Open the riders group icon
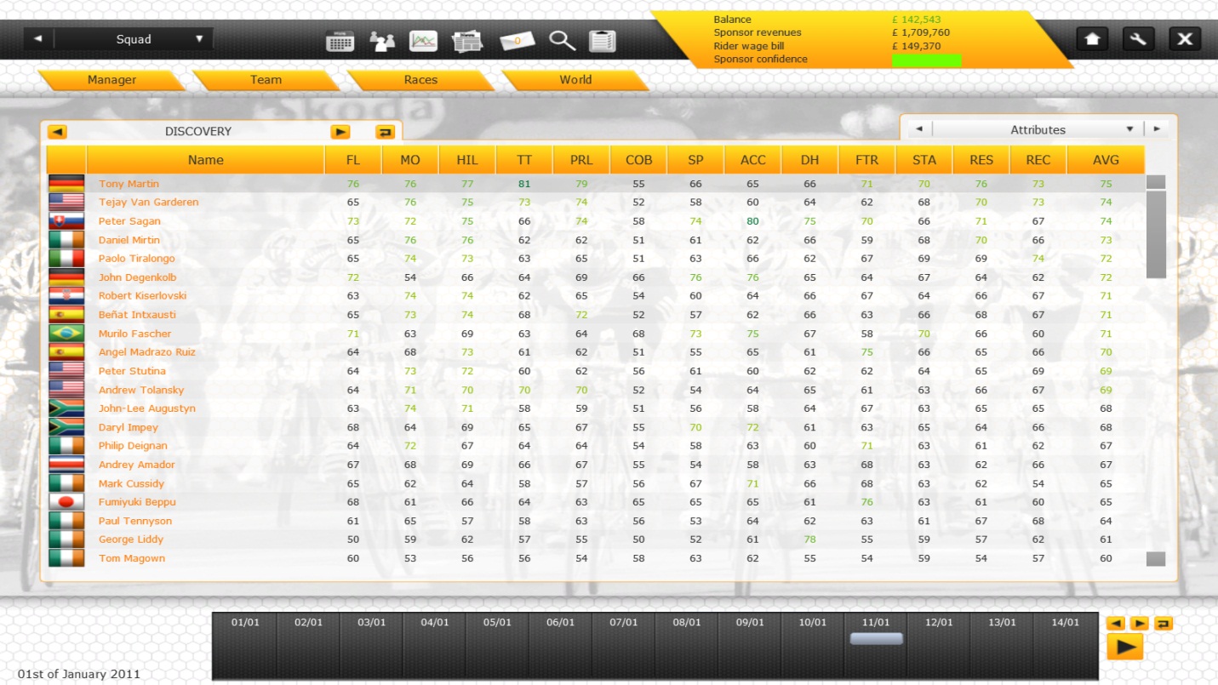1218x685 pixels. click(382, 41)
